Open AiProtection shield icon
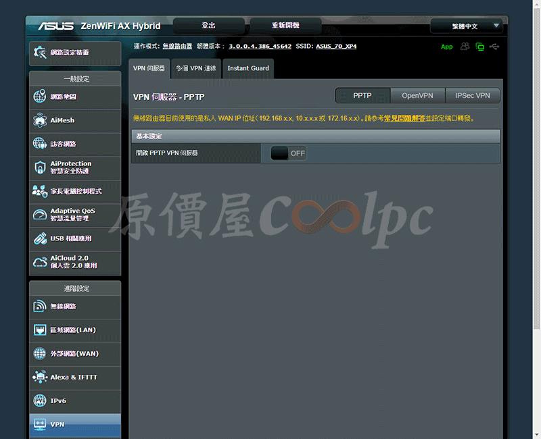This screenshot has width=541, height=439. (x=40, y=167)
